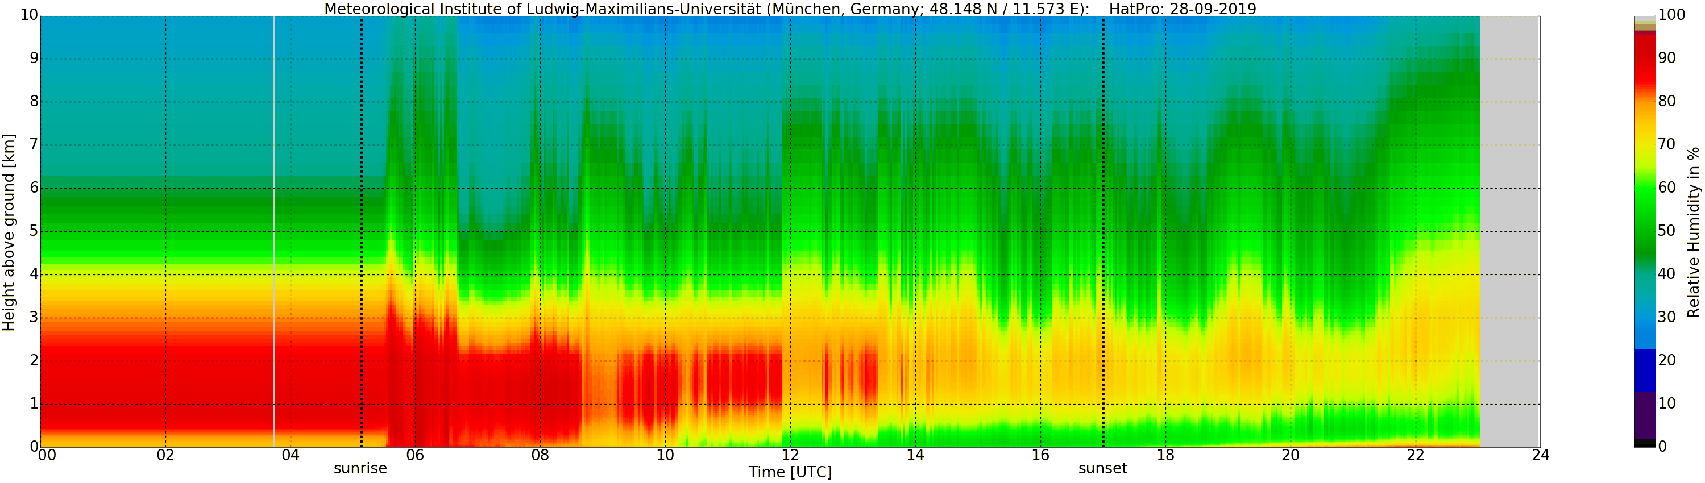This screenshot has width=1705, height=483.
Task: Click height axis tick label '4'
Action: pyautogui.click(x=34, y=274)
